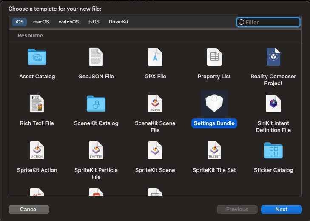Click the SpriteKit Action label

click(37, 170)
